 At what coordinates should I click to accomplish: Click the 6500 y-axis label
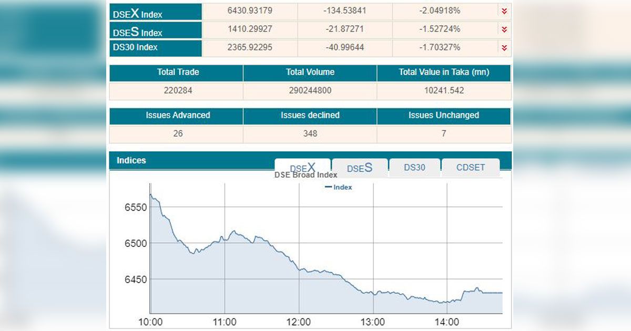[x=135, y=243]
